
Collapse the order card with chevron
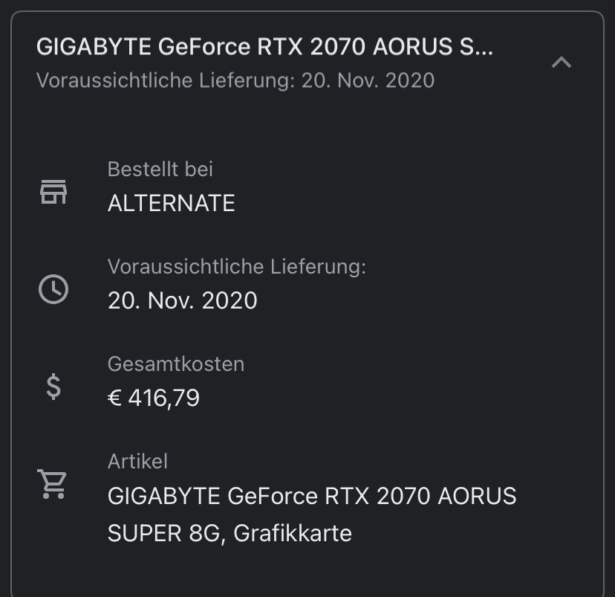click(562, 62)
